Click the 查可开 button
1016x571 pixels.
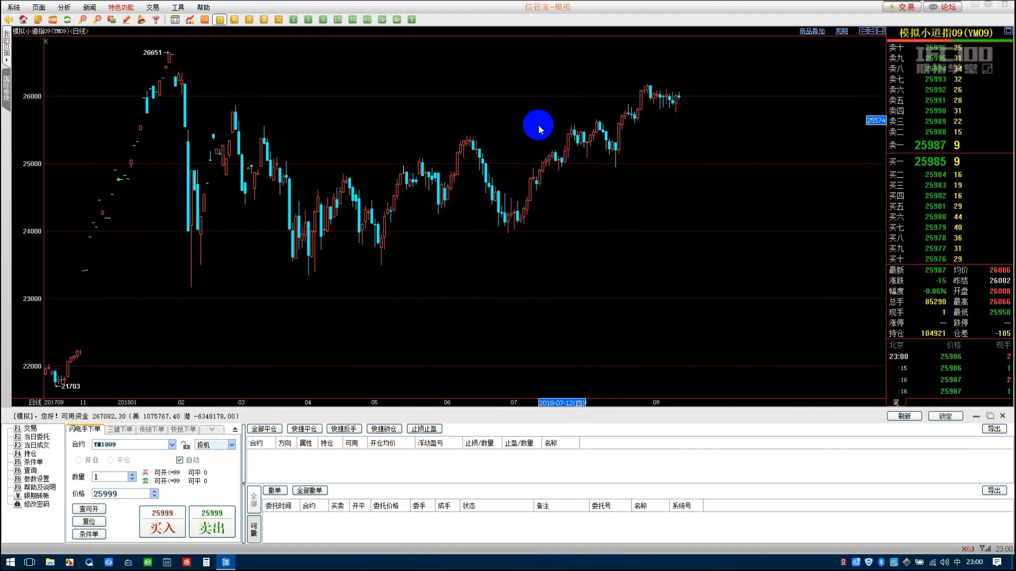[x=89, y=509]
